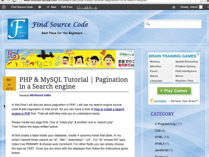This screenshot has width=209, height=157.
Task: Open Find Source Code admin bar menu
Action: click(x=22, y=7)
